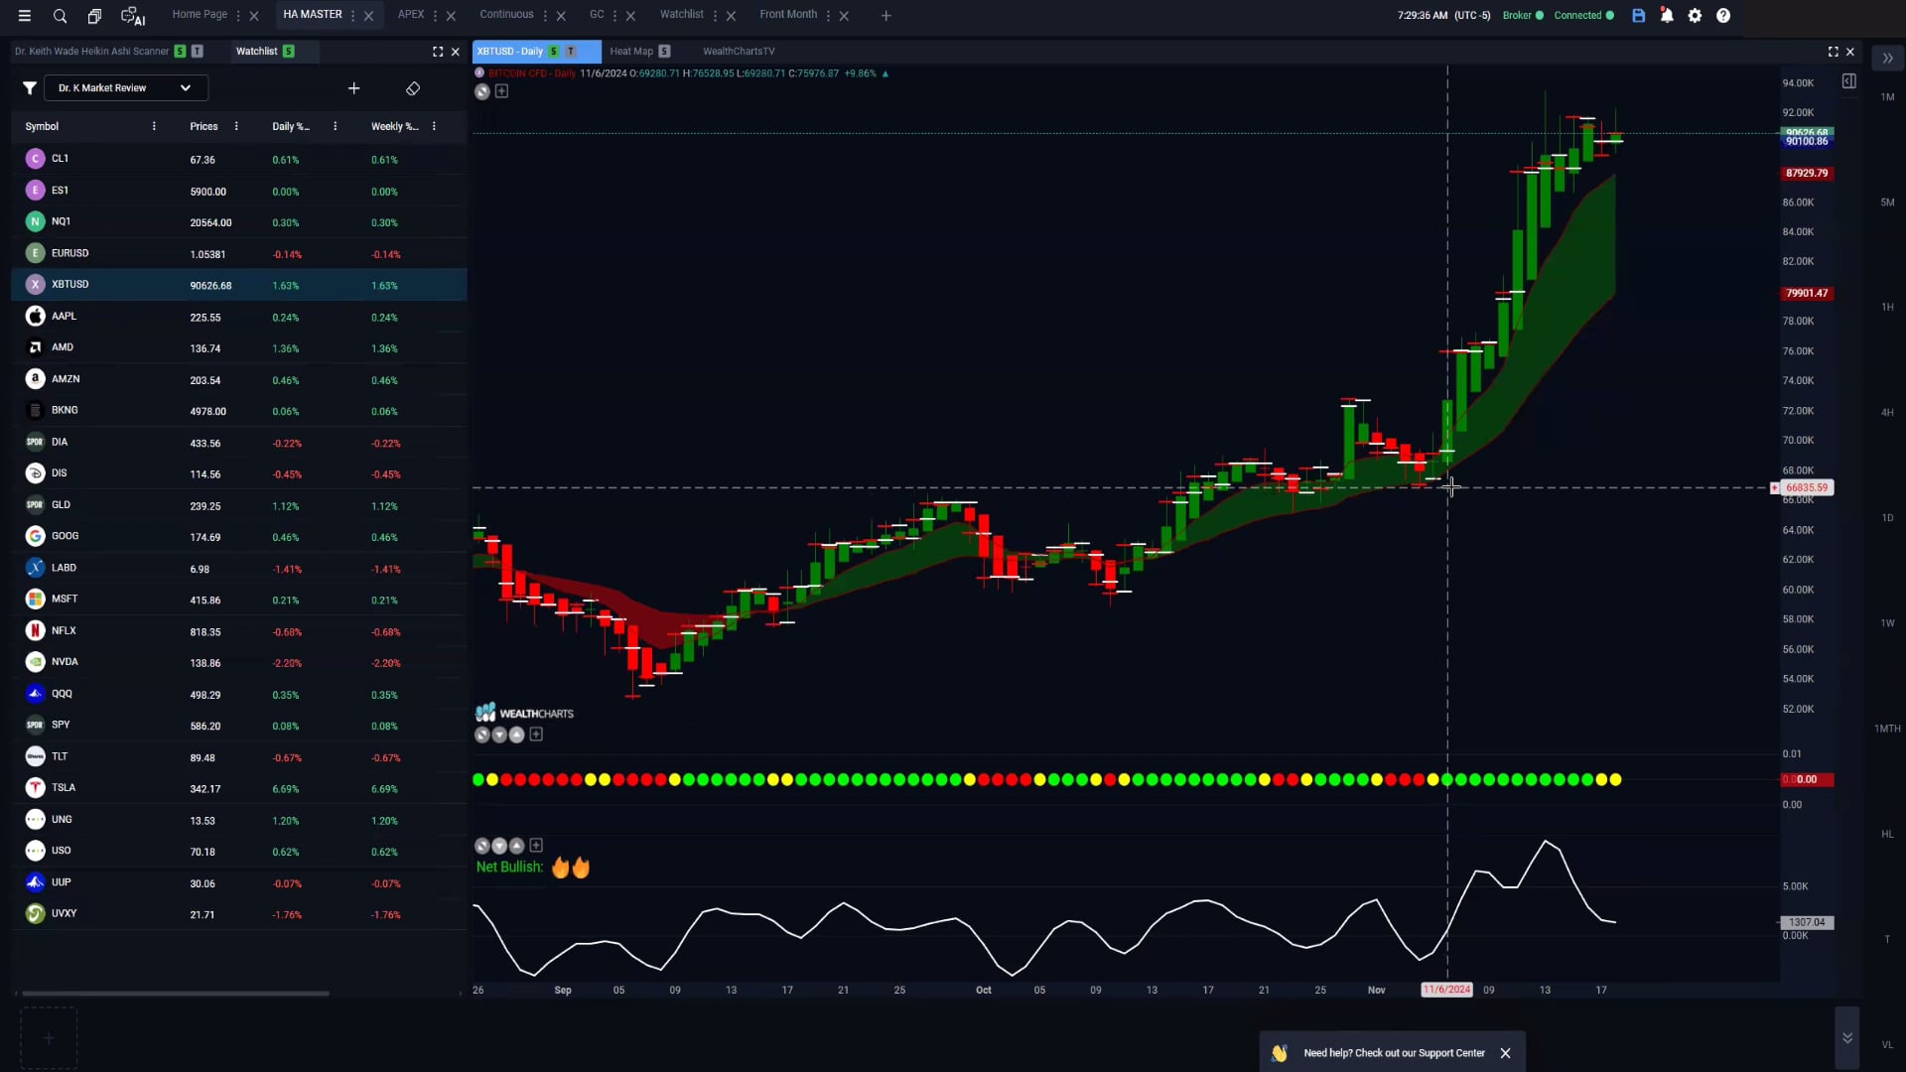
Task: Switch to the Front Month workspace tab
Action: [x=788, y=15]
